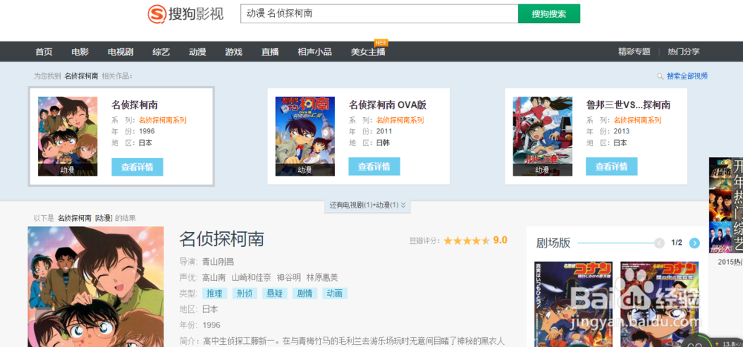Open the 动漫 nav item

(198, 52)
